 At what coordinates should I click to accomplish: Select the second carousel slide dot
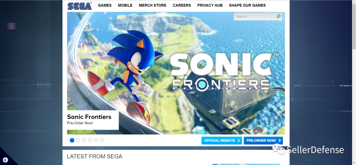tap(78, 140)
